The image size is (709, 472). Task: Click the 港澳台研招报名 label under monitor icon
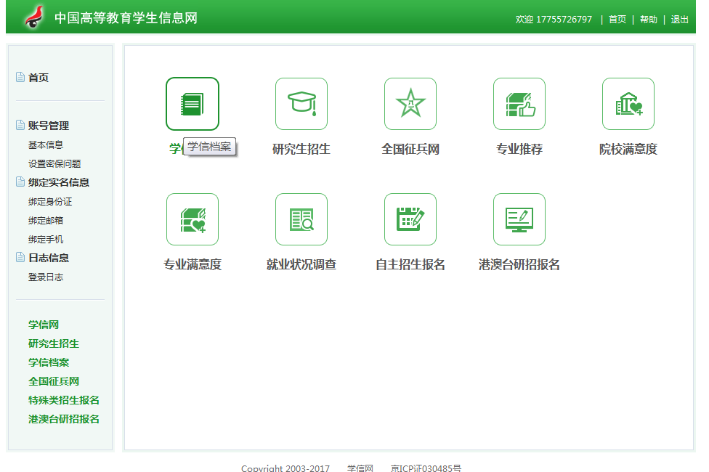point(519,264)
